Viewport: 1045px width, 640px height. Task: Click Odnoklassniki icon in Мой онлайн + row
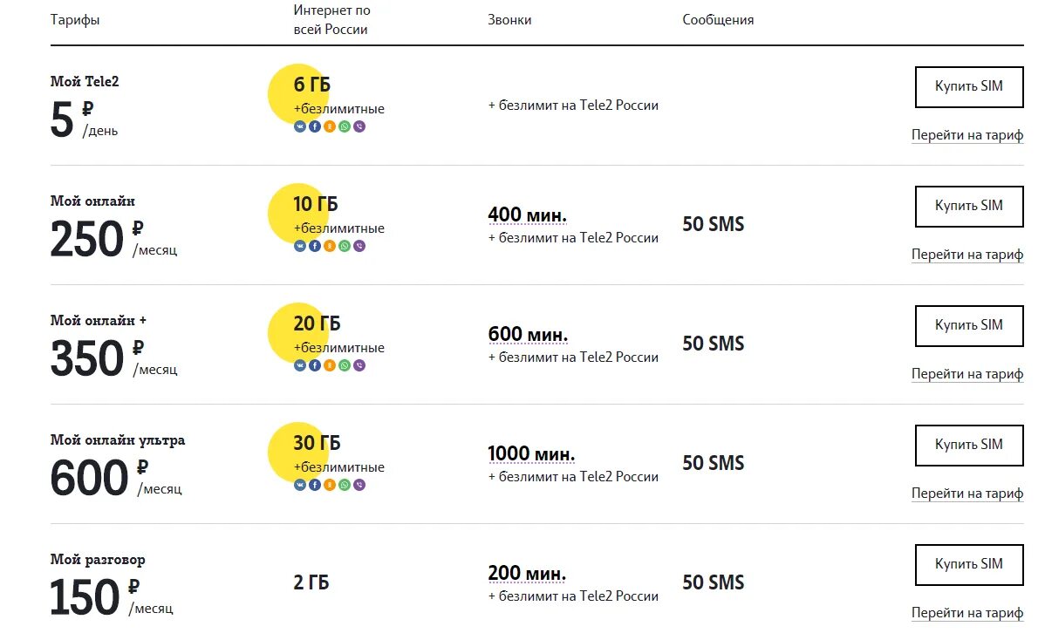click(330, 365)
